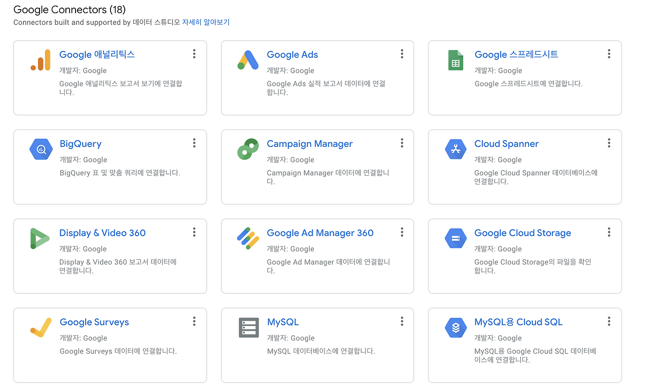Click the Google Surveys checkmark icon
The width and height of the screenshot is (649, 391).
(41, 327)
